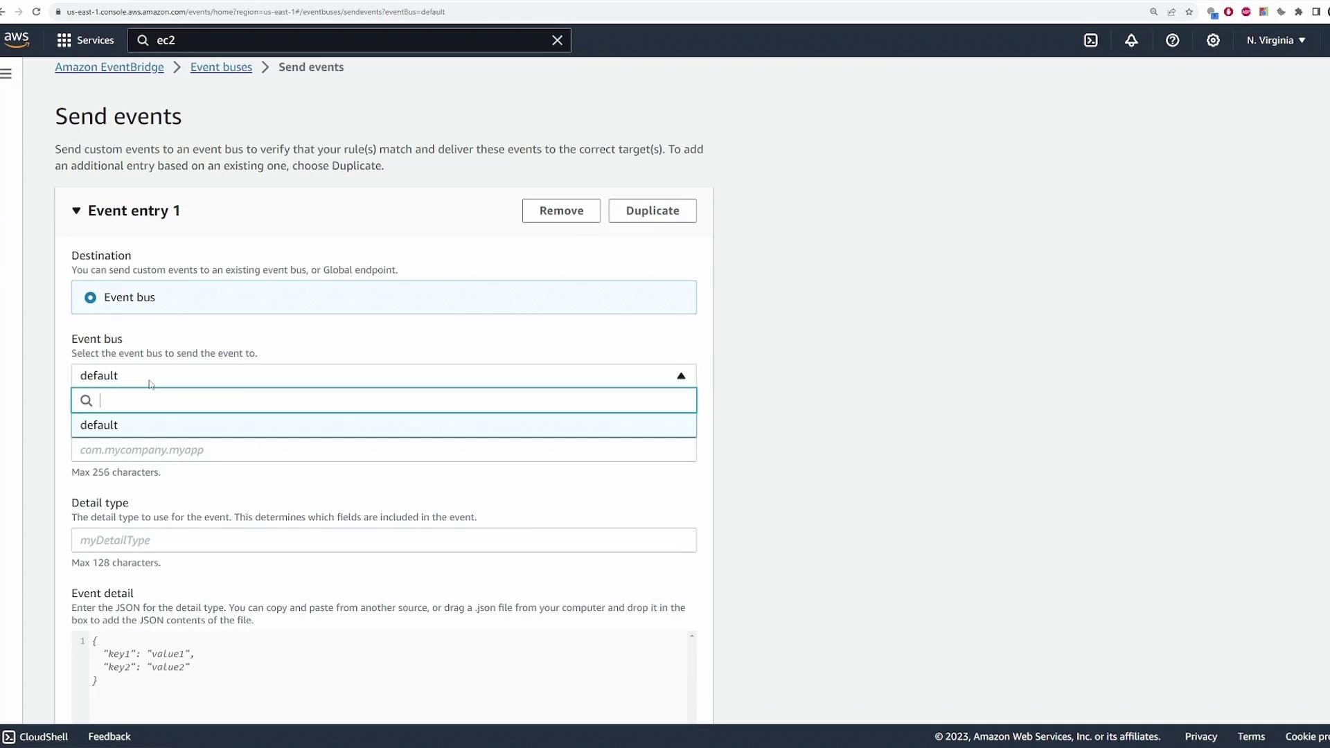
Task: Click the Detail type input field
Action: point(383,540)
